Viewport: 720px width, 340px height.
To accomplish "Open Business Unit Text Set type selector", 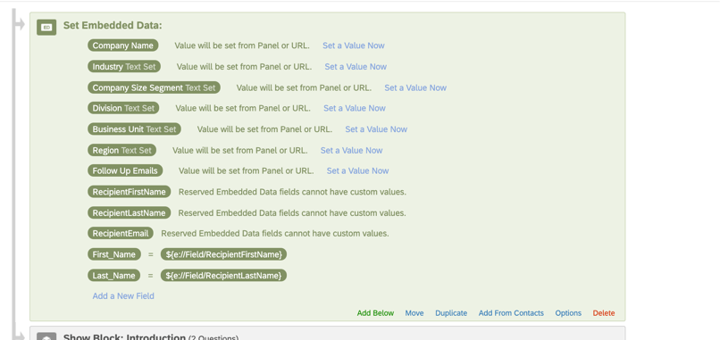I will [x=161, y=129].
